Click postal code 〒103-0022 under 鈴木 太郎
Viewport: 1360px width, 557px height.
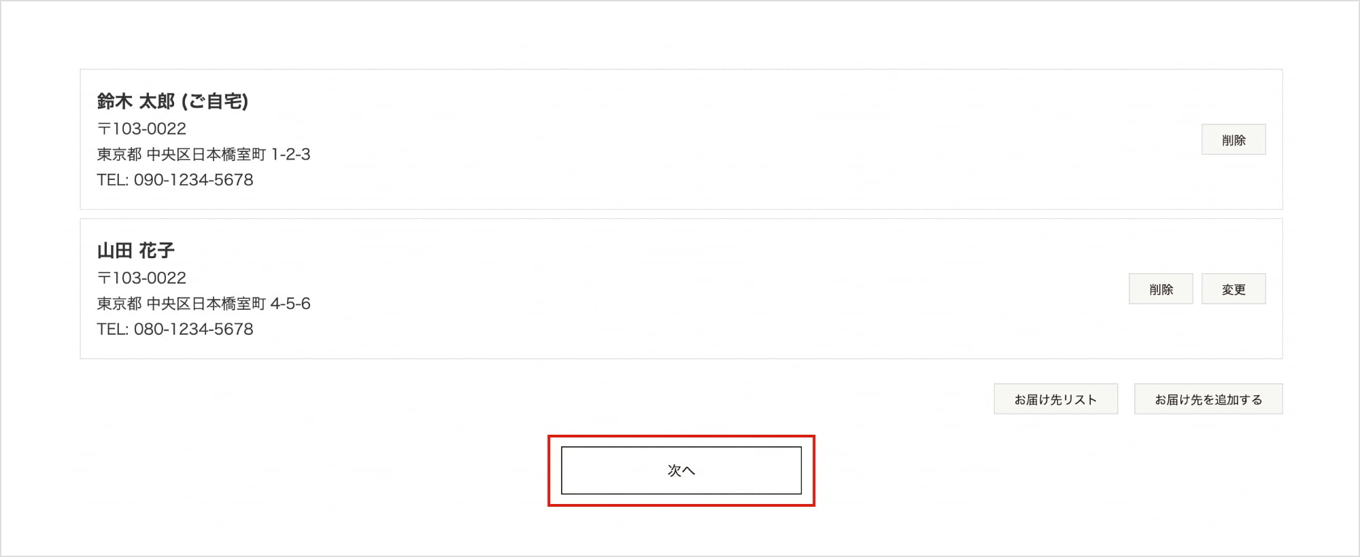pos(141,128)
